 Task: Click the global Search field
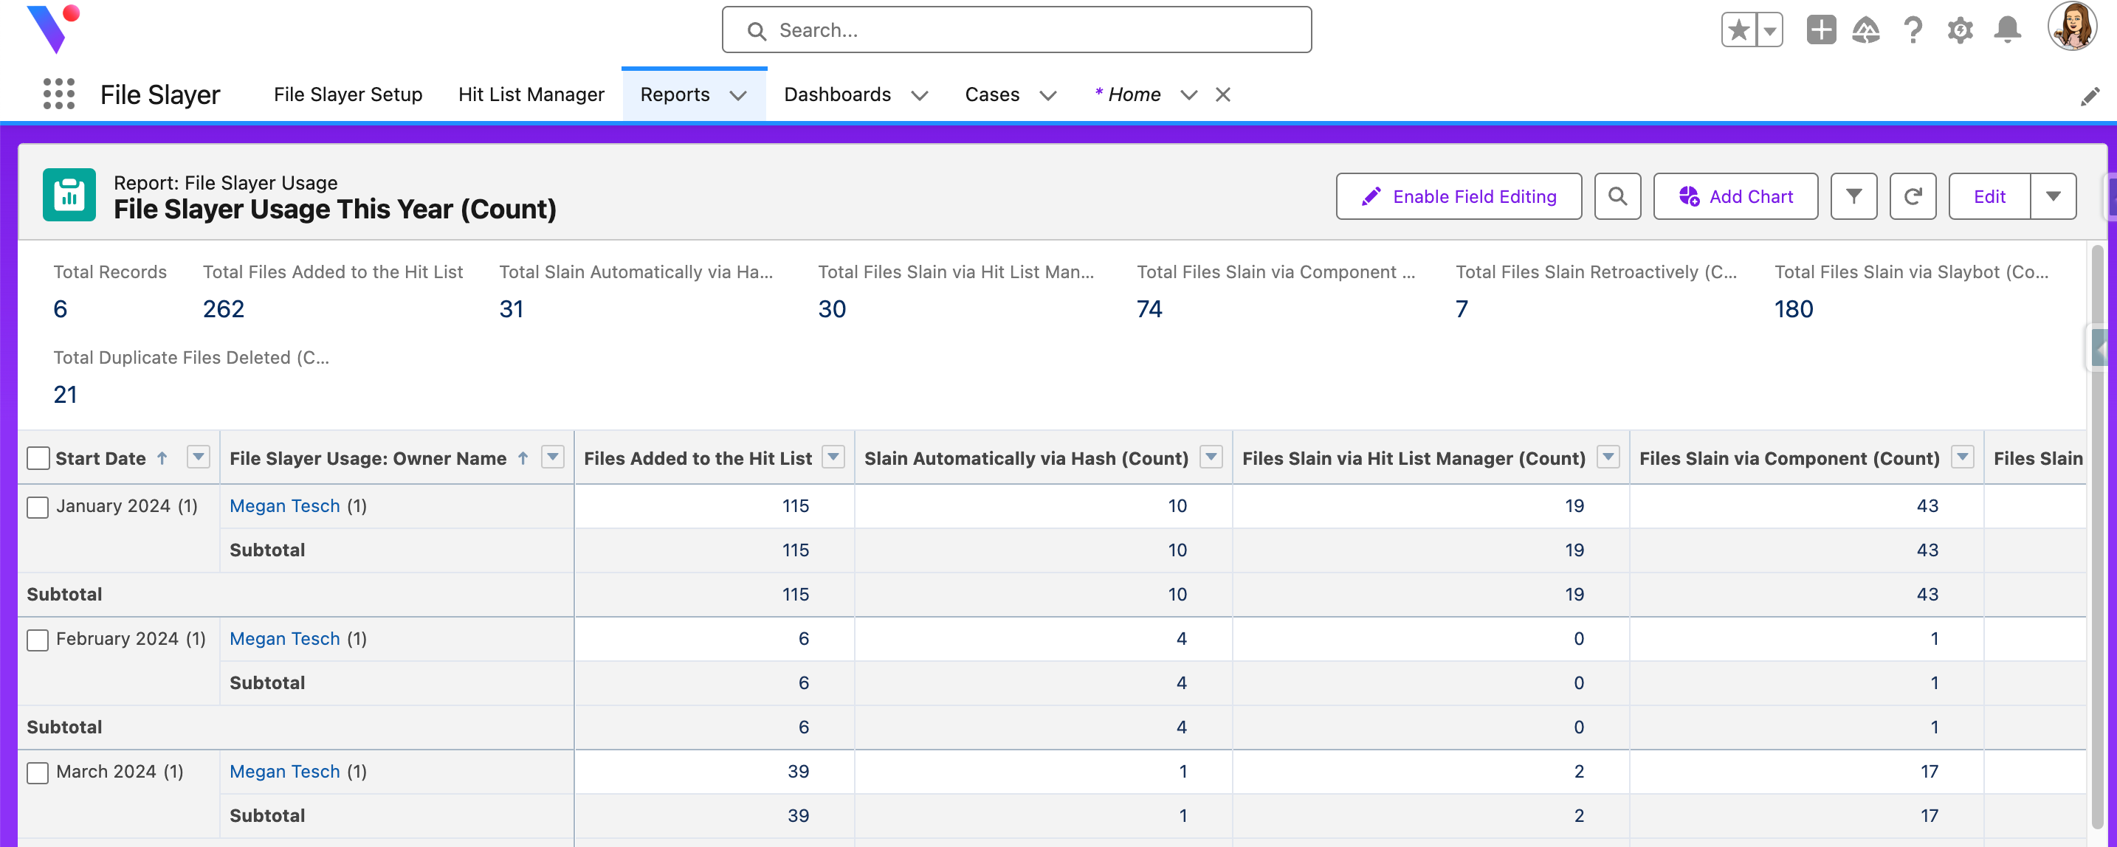1016,30
